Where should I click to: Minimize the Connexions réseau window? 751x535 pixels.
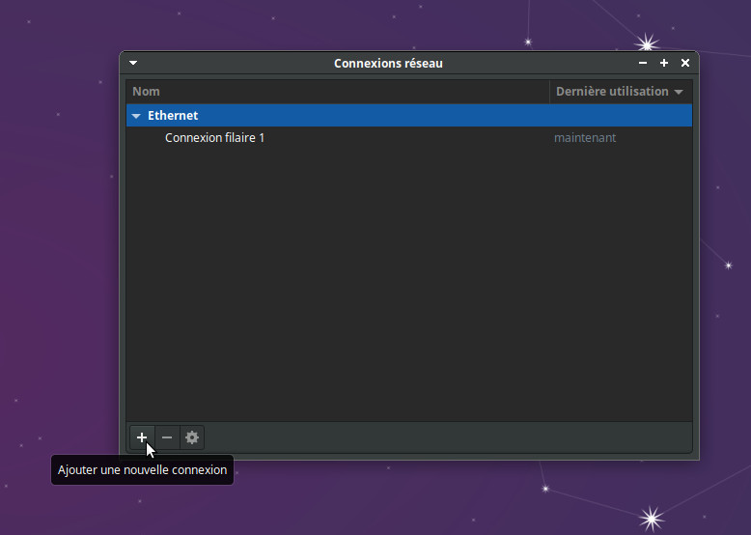coord(643,63)
